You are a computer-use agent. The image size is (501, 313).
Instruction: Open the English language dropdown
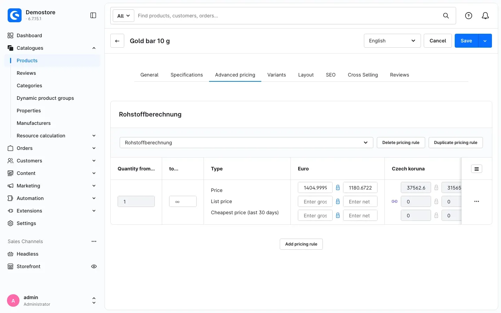[x=392, y=41]
